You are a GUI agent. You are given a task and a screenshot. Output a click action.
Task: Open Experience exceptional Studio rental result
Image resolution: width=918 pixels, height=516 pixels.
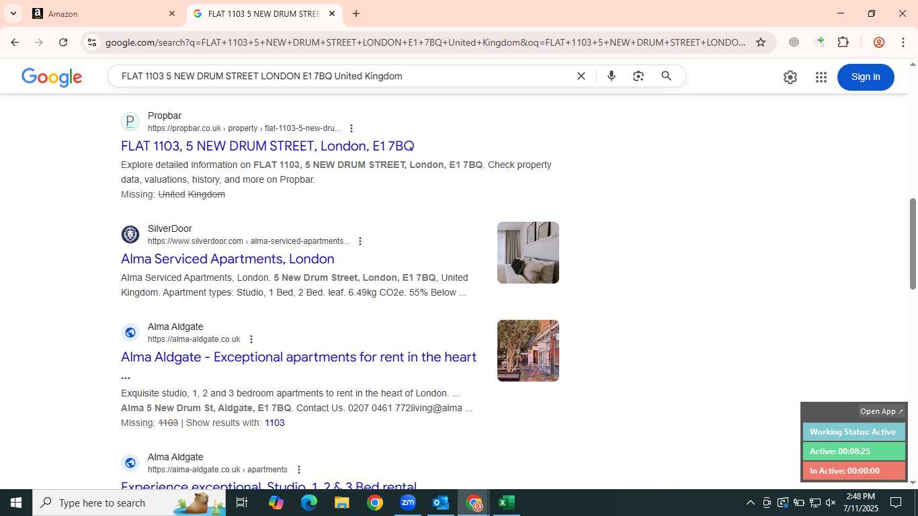coord(269,484)
